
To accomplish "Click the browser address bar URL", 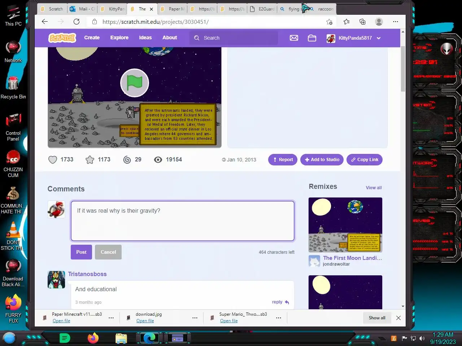I will pyautogui.click(x=156, y=22).
